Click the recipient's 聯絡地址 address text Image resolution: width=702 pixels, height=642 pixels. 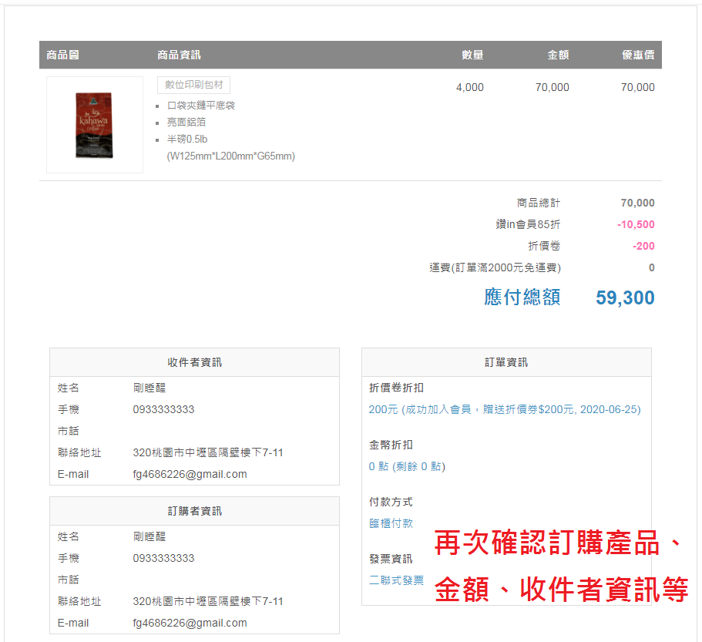click(207, 452)
